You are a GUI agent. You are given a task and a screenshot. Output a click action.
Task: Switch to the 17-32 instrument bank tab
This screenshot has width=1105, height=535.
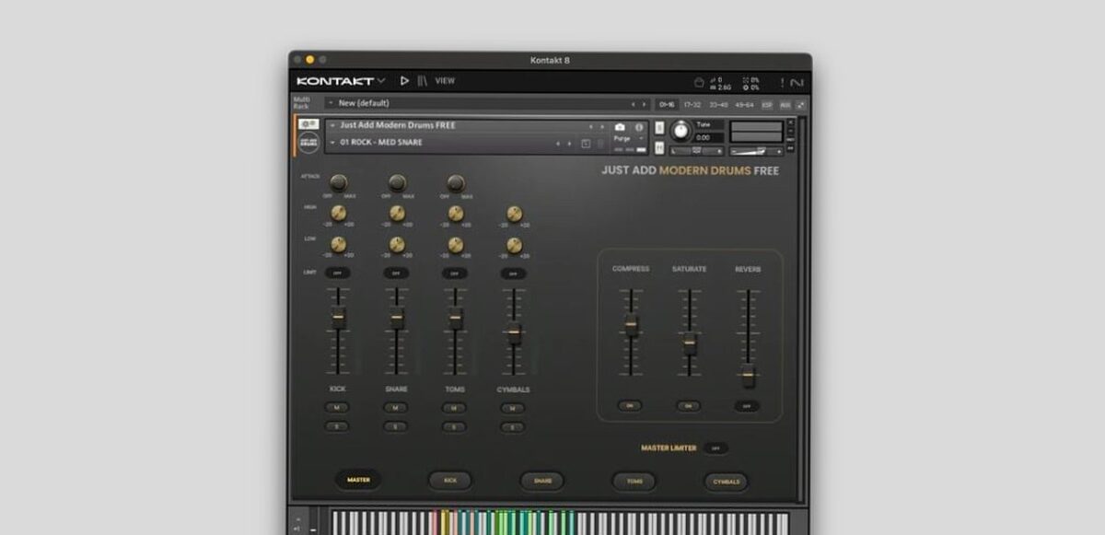point(692,104)
